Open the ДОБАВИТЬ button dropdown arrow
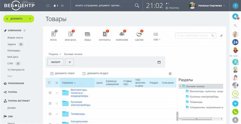This screenshot has height=124, width=241. coord(30,19)
